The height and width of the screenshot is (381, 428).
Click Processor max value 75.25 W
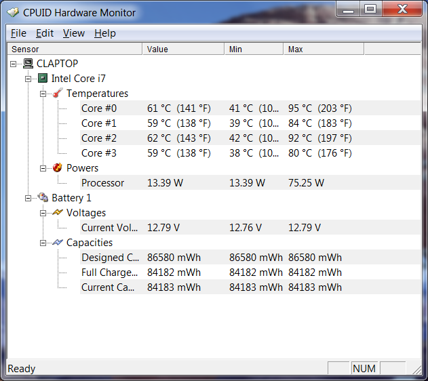point(307,183)
